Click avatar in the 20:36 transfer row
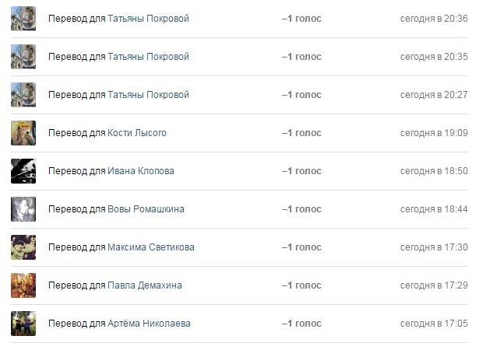Screen dimensions: 483x343 coord(23,18)
